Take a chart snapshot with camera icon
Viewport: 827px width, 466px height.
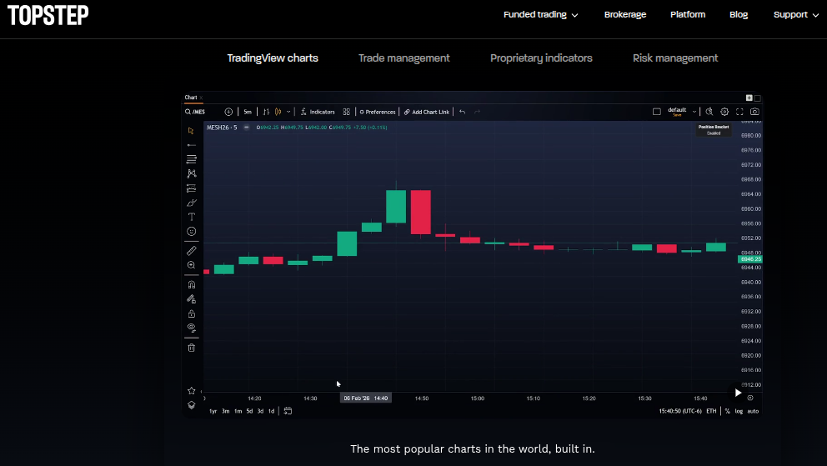[x=754, y=112]
